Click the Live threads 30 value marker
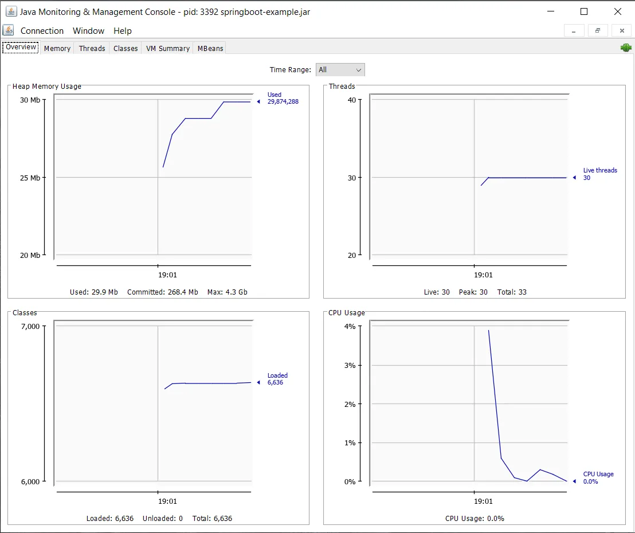635x533 pixels. (596, 174)
